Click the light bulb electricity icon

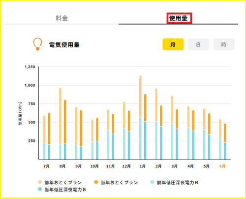[x=37, y=44]
